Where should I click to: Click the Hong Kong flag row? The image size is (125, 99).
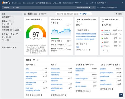[112, 30]
